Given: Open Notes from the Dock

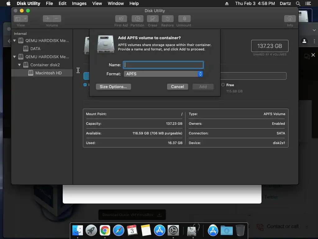Looking at the screenshot, I should [146, 231].
